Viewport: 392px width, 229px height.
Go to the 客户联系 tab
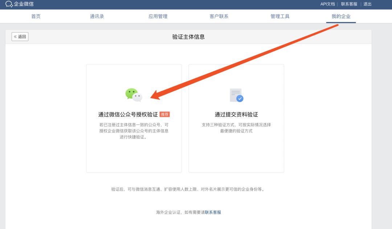click(219, 16)
